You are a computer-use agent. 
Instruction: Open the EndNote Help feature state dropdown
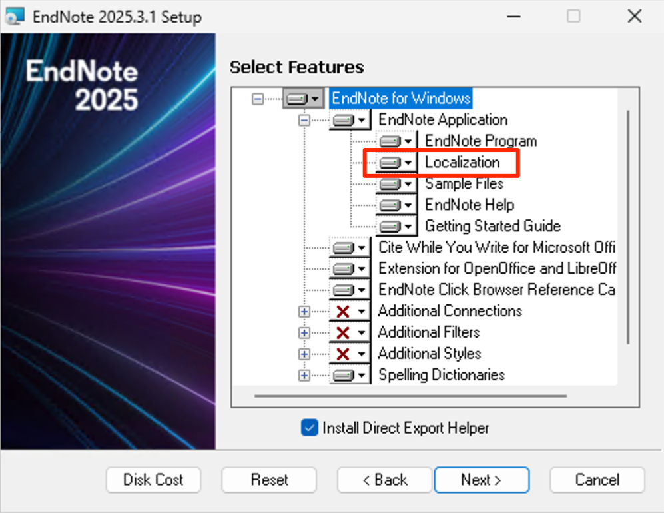(x=396, y=205)
